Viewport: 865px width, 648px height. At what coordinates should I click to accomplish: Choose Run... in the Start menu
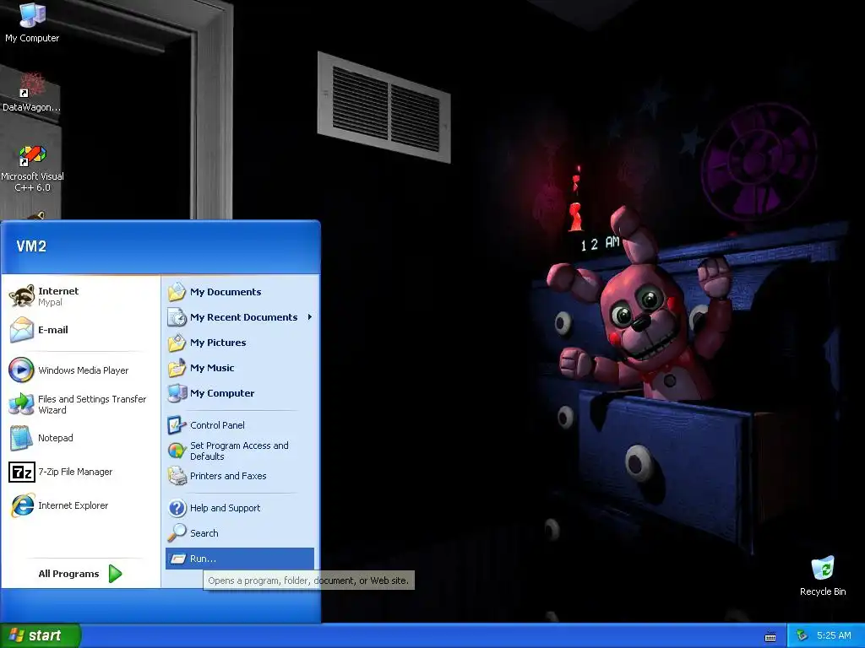click(x=240, y=559)
